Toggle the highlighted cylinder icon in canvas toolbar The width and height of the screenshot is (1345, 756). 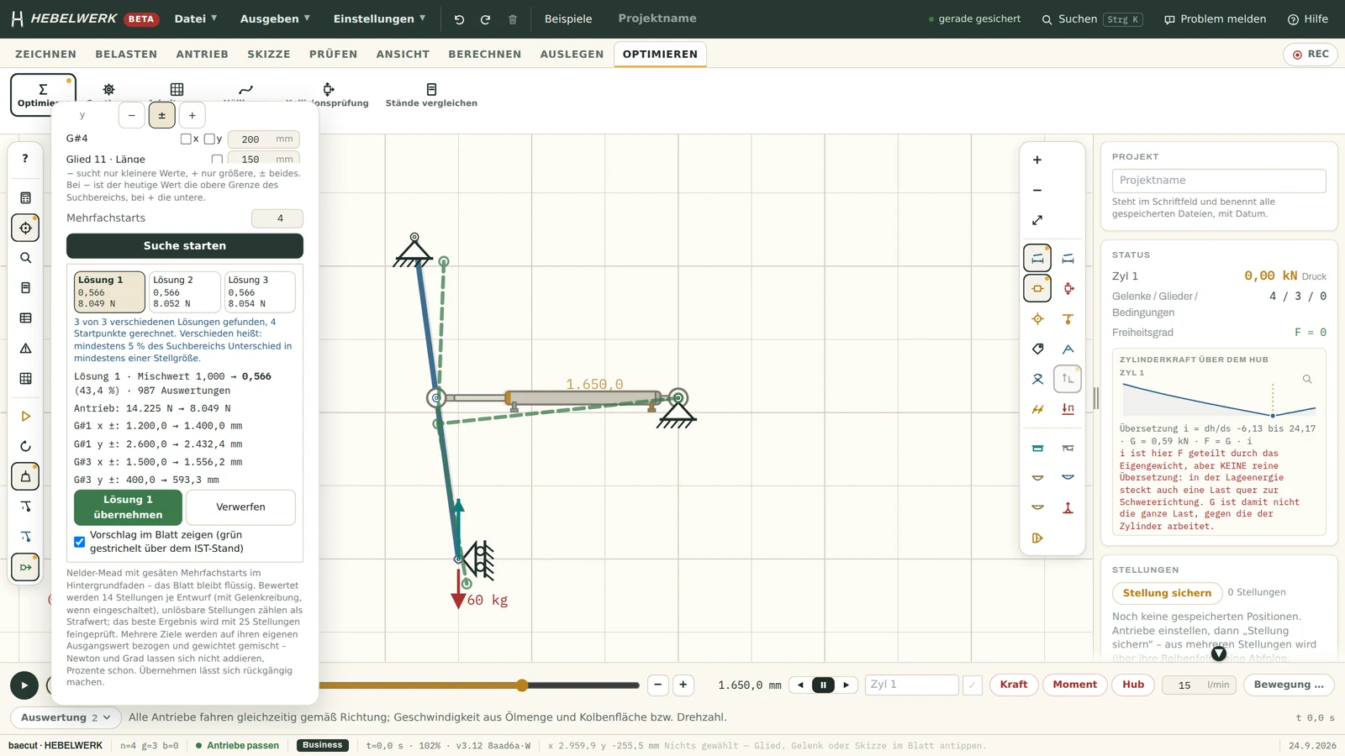pos(1037,288)
